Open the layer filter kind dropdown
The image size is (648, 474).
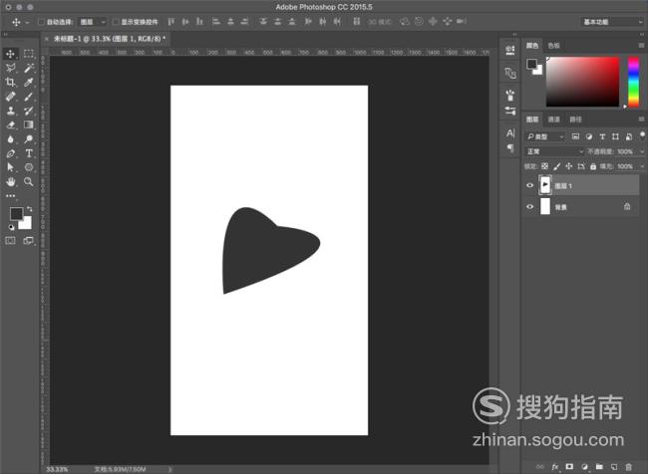click(x=545, y=136)
